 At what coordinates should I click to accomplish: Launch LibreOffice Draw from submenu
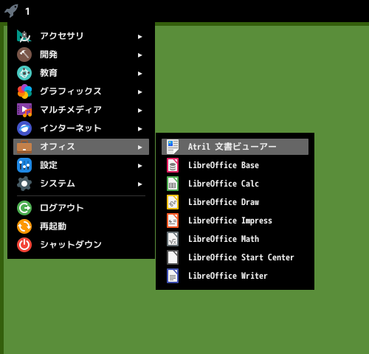[x=235, y=202]
